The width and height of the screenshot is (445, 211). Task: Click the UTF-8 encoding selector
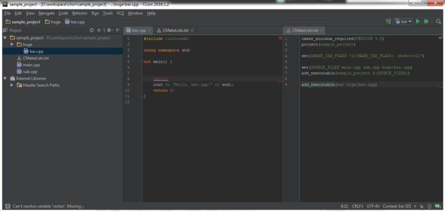(373, 206)
